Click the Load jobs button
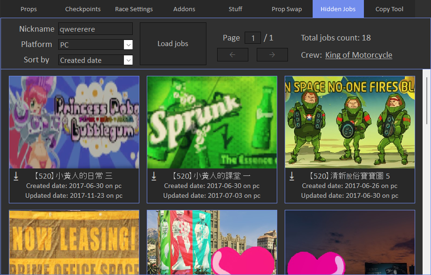The width and height of the screenshot is (431, 275). 173,44
